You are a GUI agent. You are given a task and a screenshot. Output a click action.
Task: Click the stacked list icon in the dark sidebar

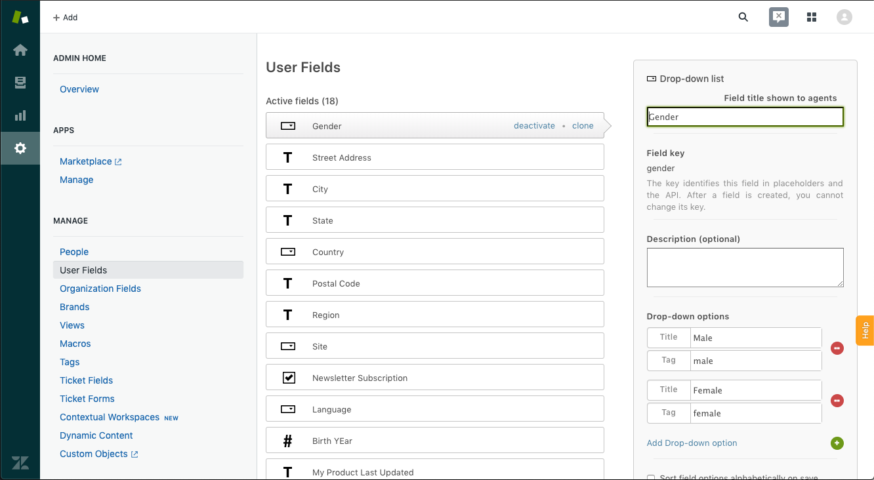[x=20, y=83]
